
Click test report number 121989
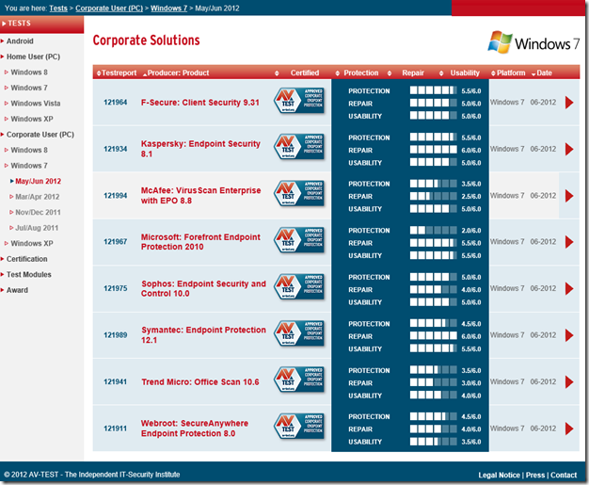coord(116,335)
